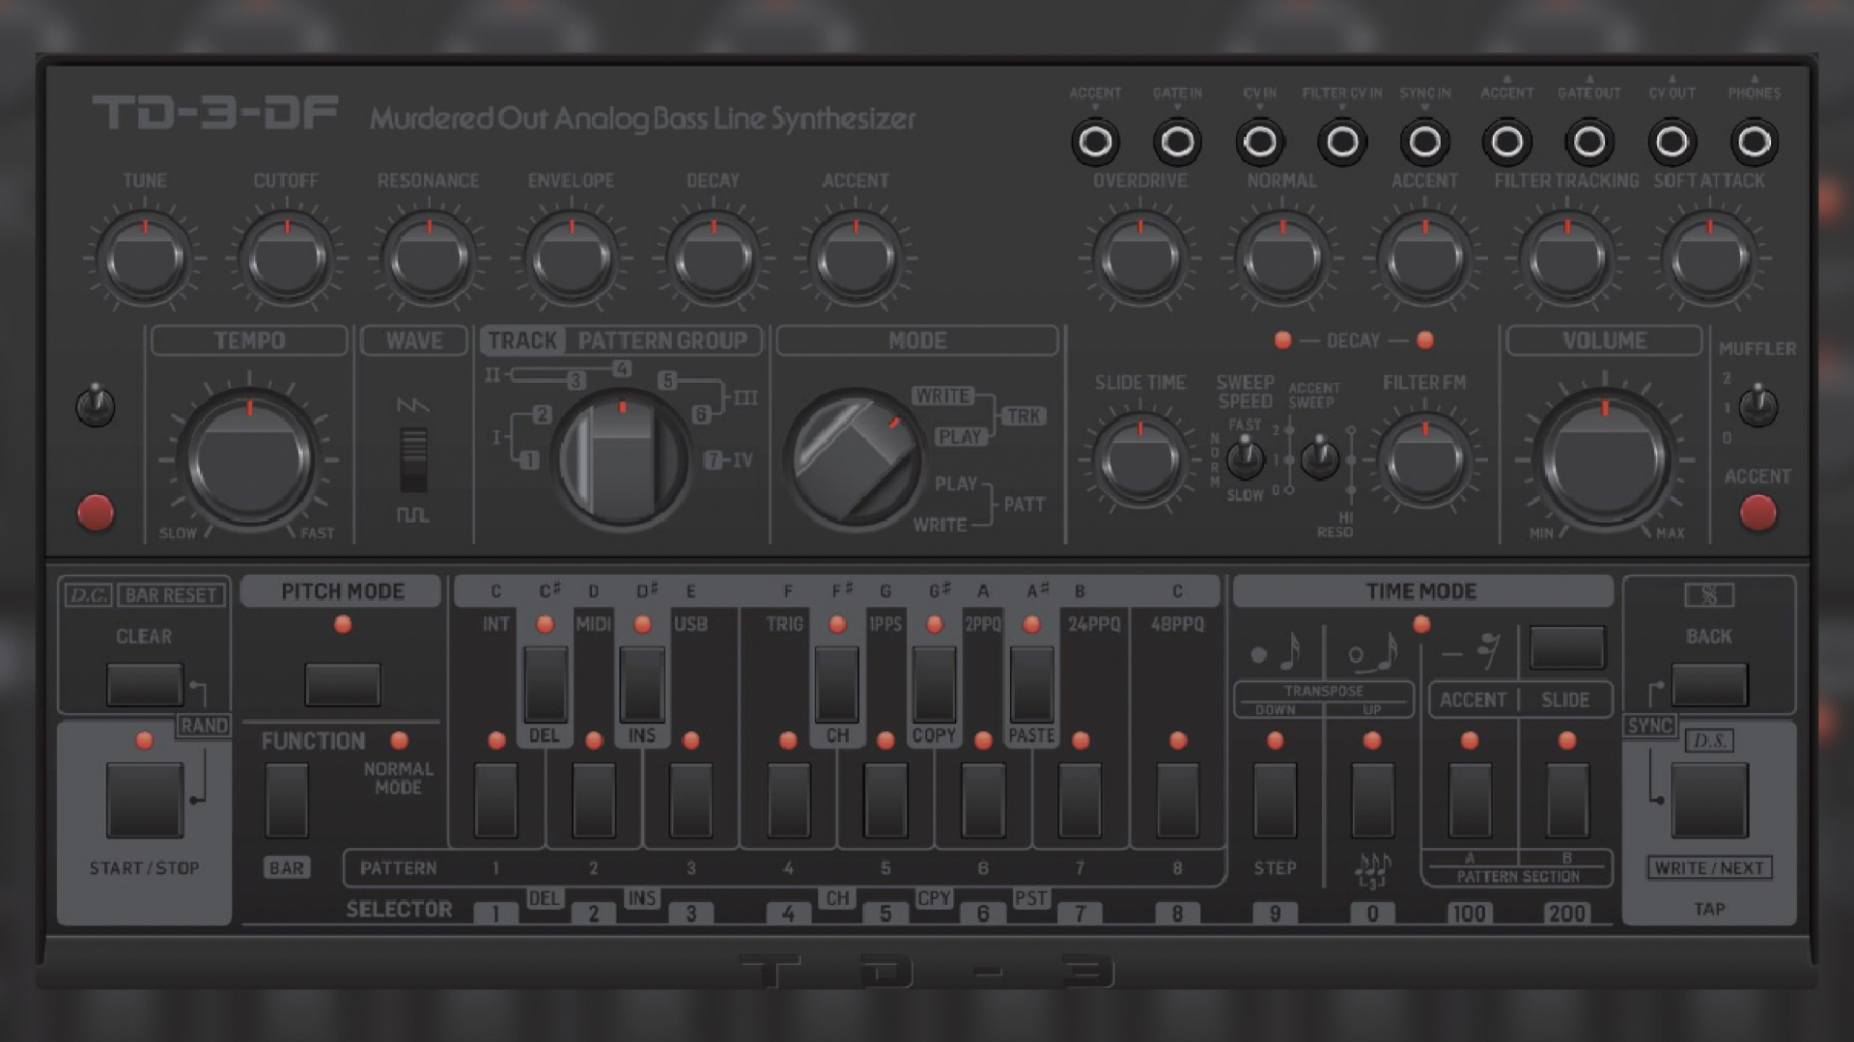Click the GATE IN jack
The height and width of the screenshot is (1042, 1854).
[x=1177, y=142]
